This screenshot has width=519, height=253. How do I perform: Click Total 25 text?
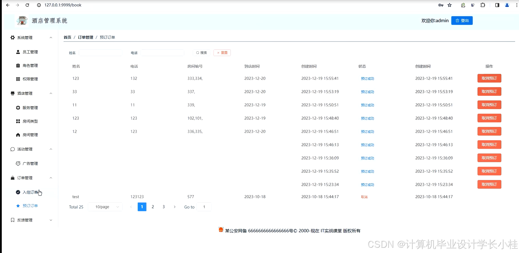coord(76,207)
